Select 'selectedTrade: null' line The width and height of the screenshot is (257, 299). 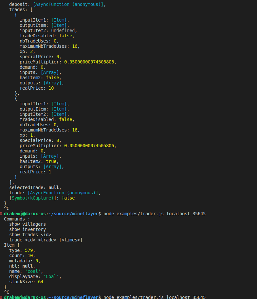[x=35, y=187]
